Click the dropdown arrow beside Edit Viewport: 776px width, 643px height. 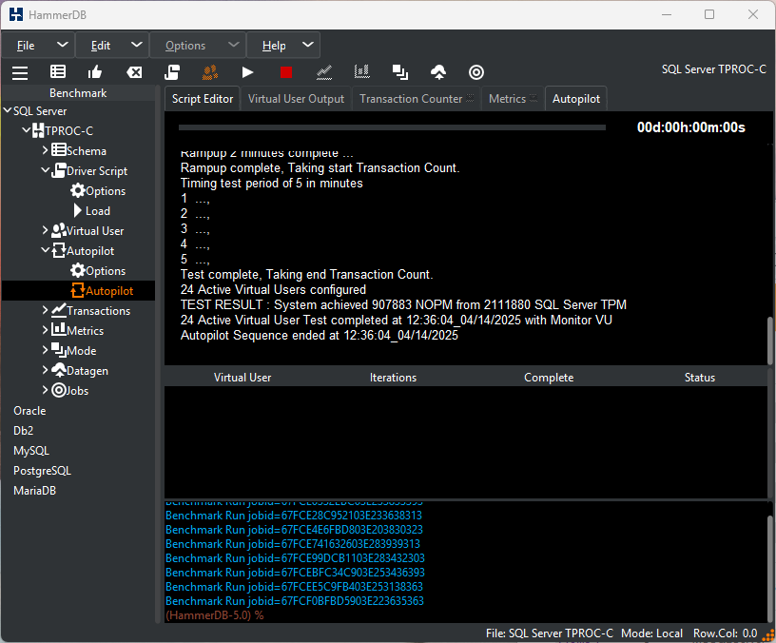click(x=137, y=45)
